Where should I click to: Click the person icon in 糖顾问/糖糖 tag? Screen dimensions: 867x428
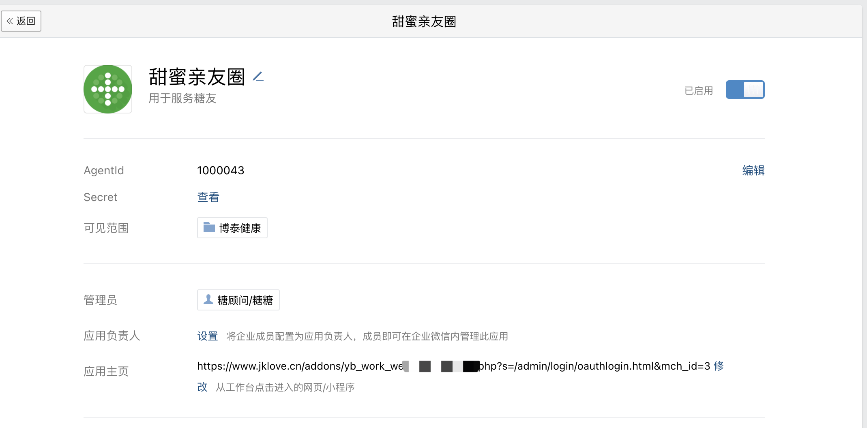208,299
